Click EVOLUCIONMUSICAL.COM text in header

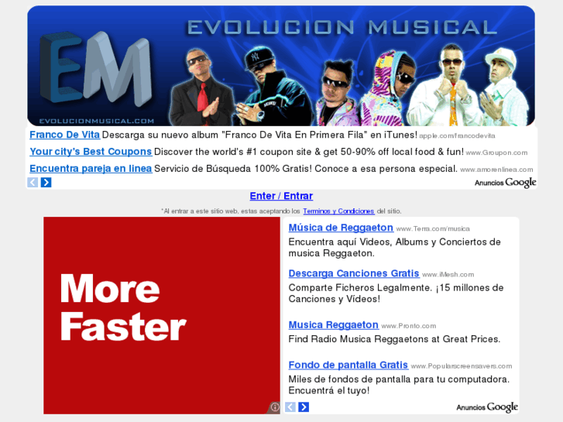point(97,121)
